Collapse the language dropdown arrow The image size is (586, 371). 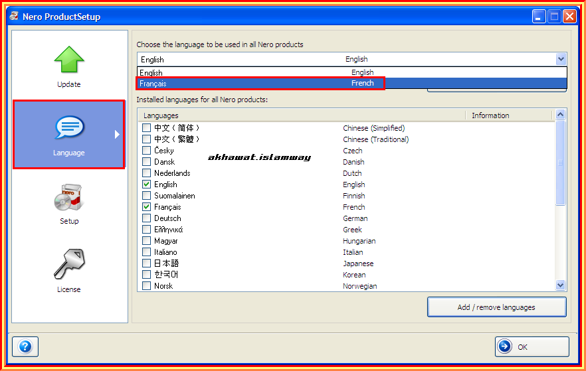pos(561,59)
